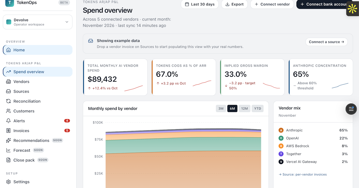The image size is (359, 188).
Task: Click the Forecast chart icon
Action: click(x=8, y=150)
